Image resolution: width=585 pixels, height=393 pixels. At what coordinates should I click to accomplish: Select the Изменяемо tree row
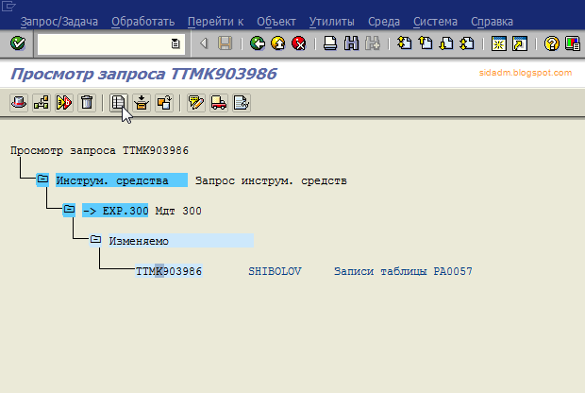coord(181,241)
